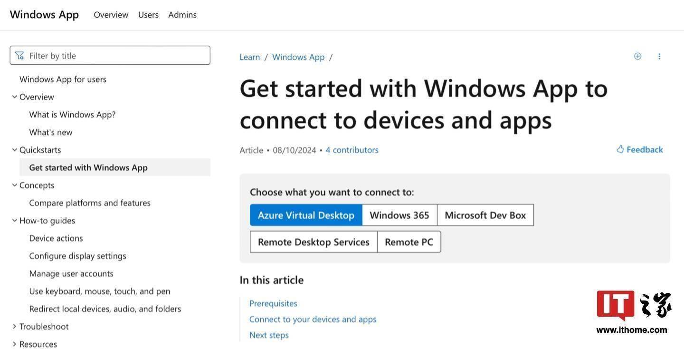This screenshot has width=684, height=349.
Task: Open the 4 contributors link
Action: pos(351,150)
